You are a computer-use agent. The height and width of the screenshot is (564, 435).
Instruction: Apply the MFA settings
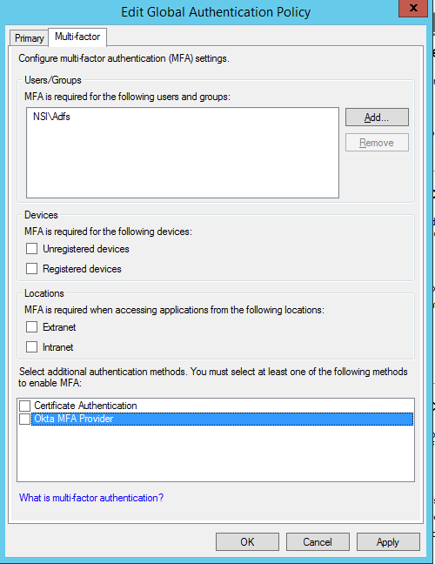(x=388, y=541)
